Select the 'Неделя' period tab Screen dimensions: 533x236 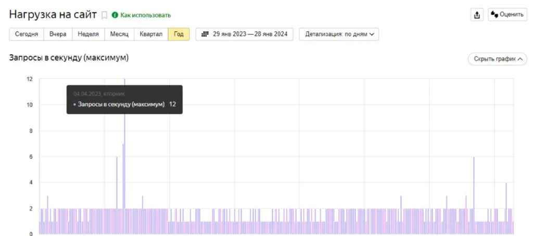pos(88,34)
